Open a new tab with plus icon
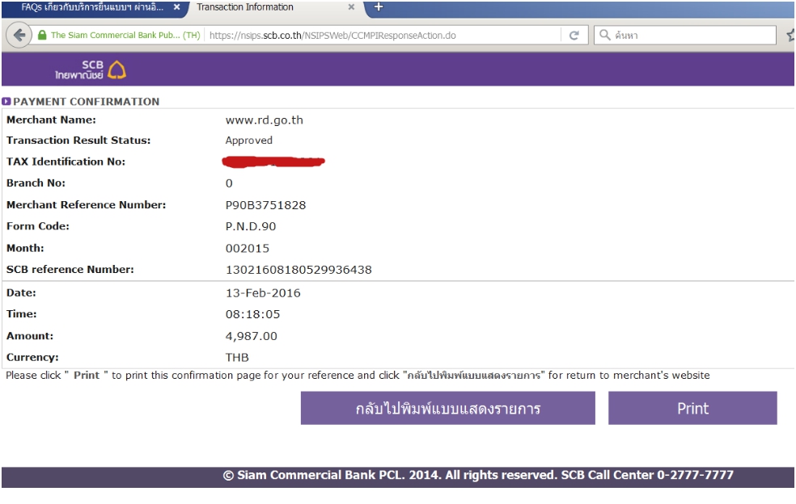This screenshot has width=796, height=504. (x=379, y=7)
